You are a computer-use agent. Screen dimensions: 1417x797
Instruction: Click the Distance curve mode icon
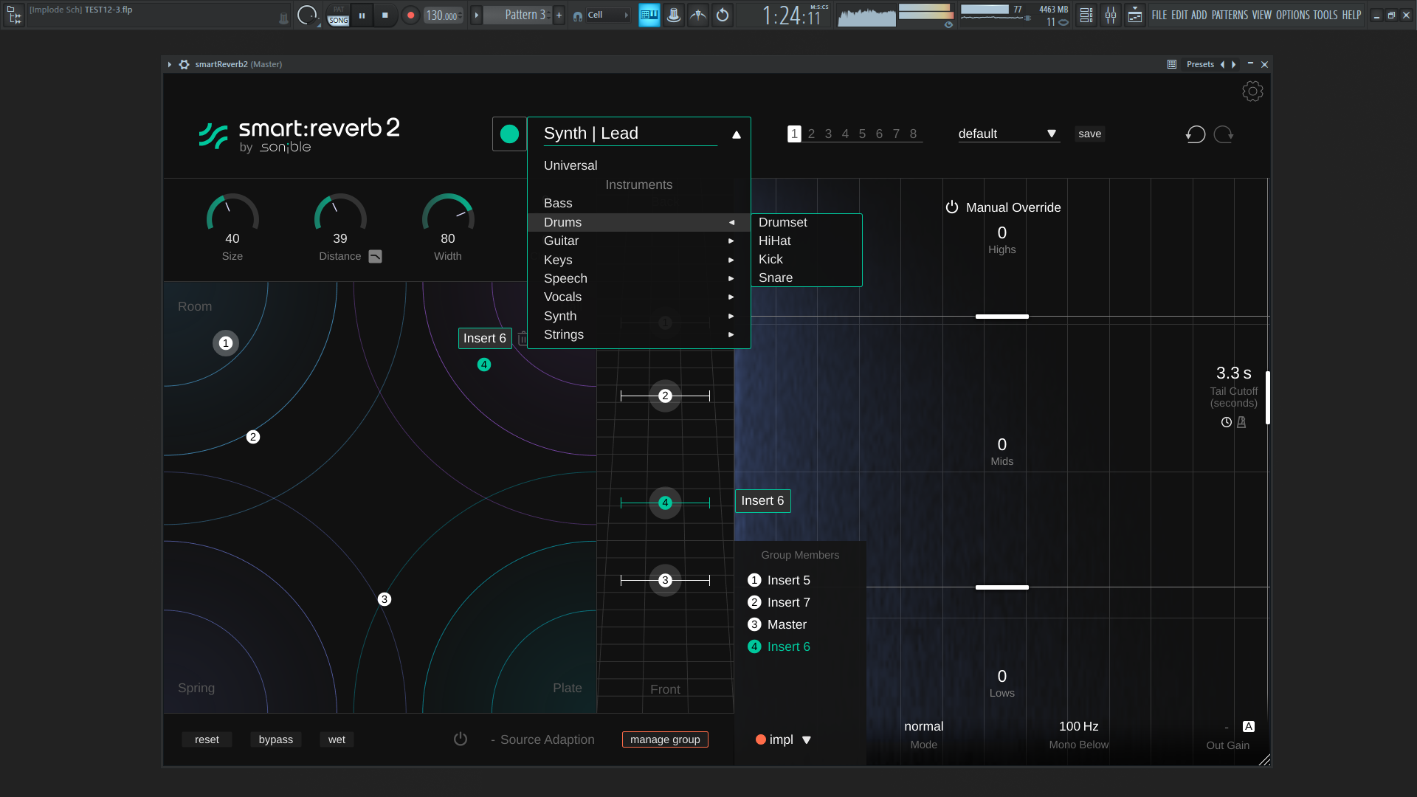point(376,257)
